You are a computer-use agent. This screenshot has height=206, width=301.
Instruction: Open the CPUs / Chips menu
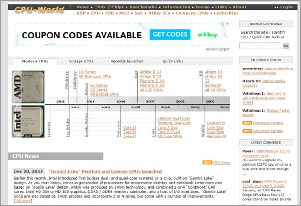109,7
